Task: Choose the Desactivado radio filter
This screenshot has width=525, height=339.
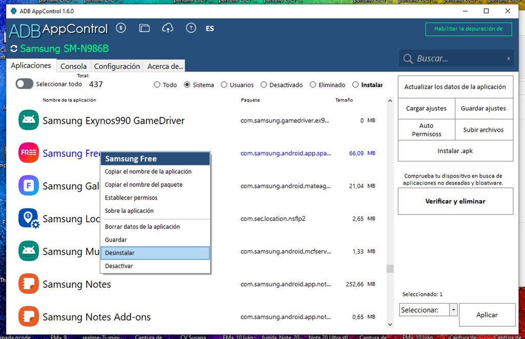Action: tap(264, 85)
